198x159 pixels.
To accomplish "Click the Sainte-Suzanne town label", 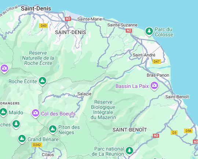I will tap(122, 25).
